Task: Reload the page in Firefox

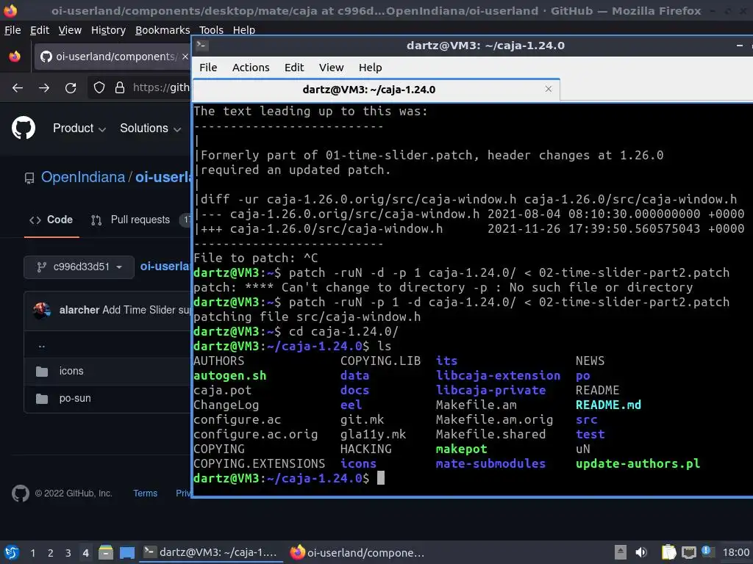Action: pos(71,88)
